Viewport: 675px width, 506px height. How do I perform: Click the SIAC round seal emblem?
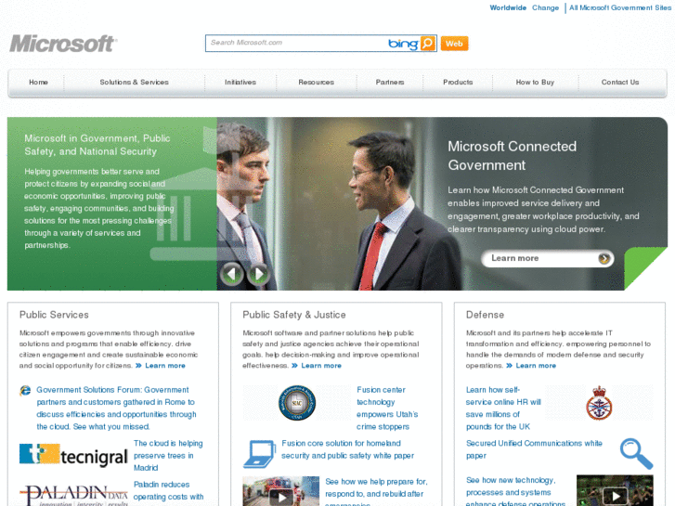click(297, 403)
